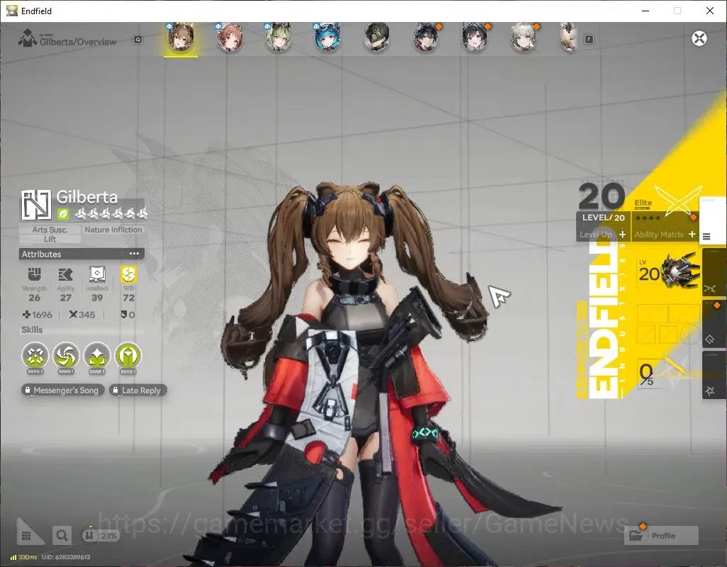Click the Agility attribute icon
This screenshot has height=567, width=727.
pos(65,274)
